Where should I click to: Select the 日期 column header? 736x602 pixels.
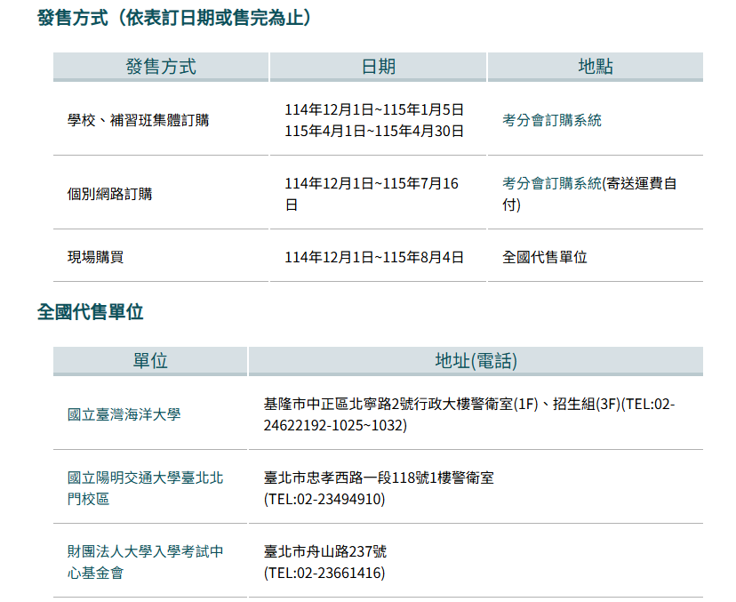(378, 67)
